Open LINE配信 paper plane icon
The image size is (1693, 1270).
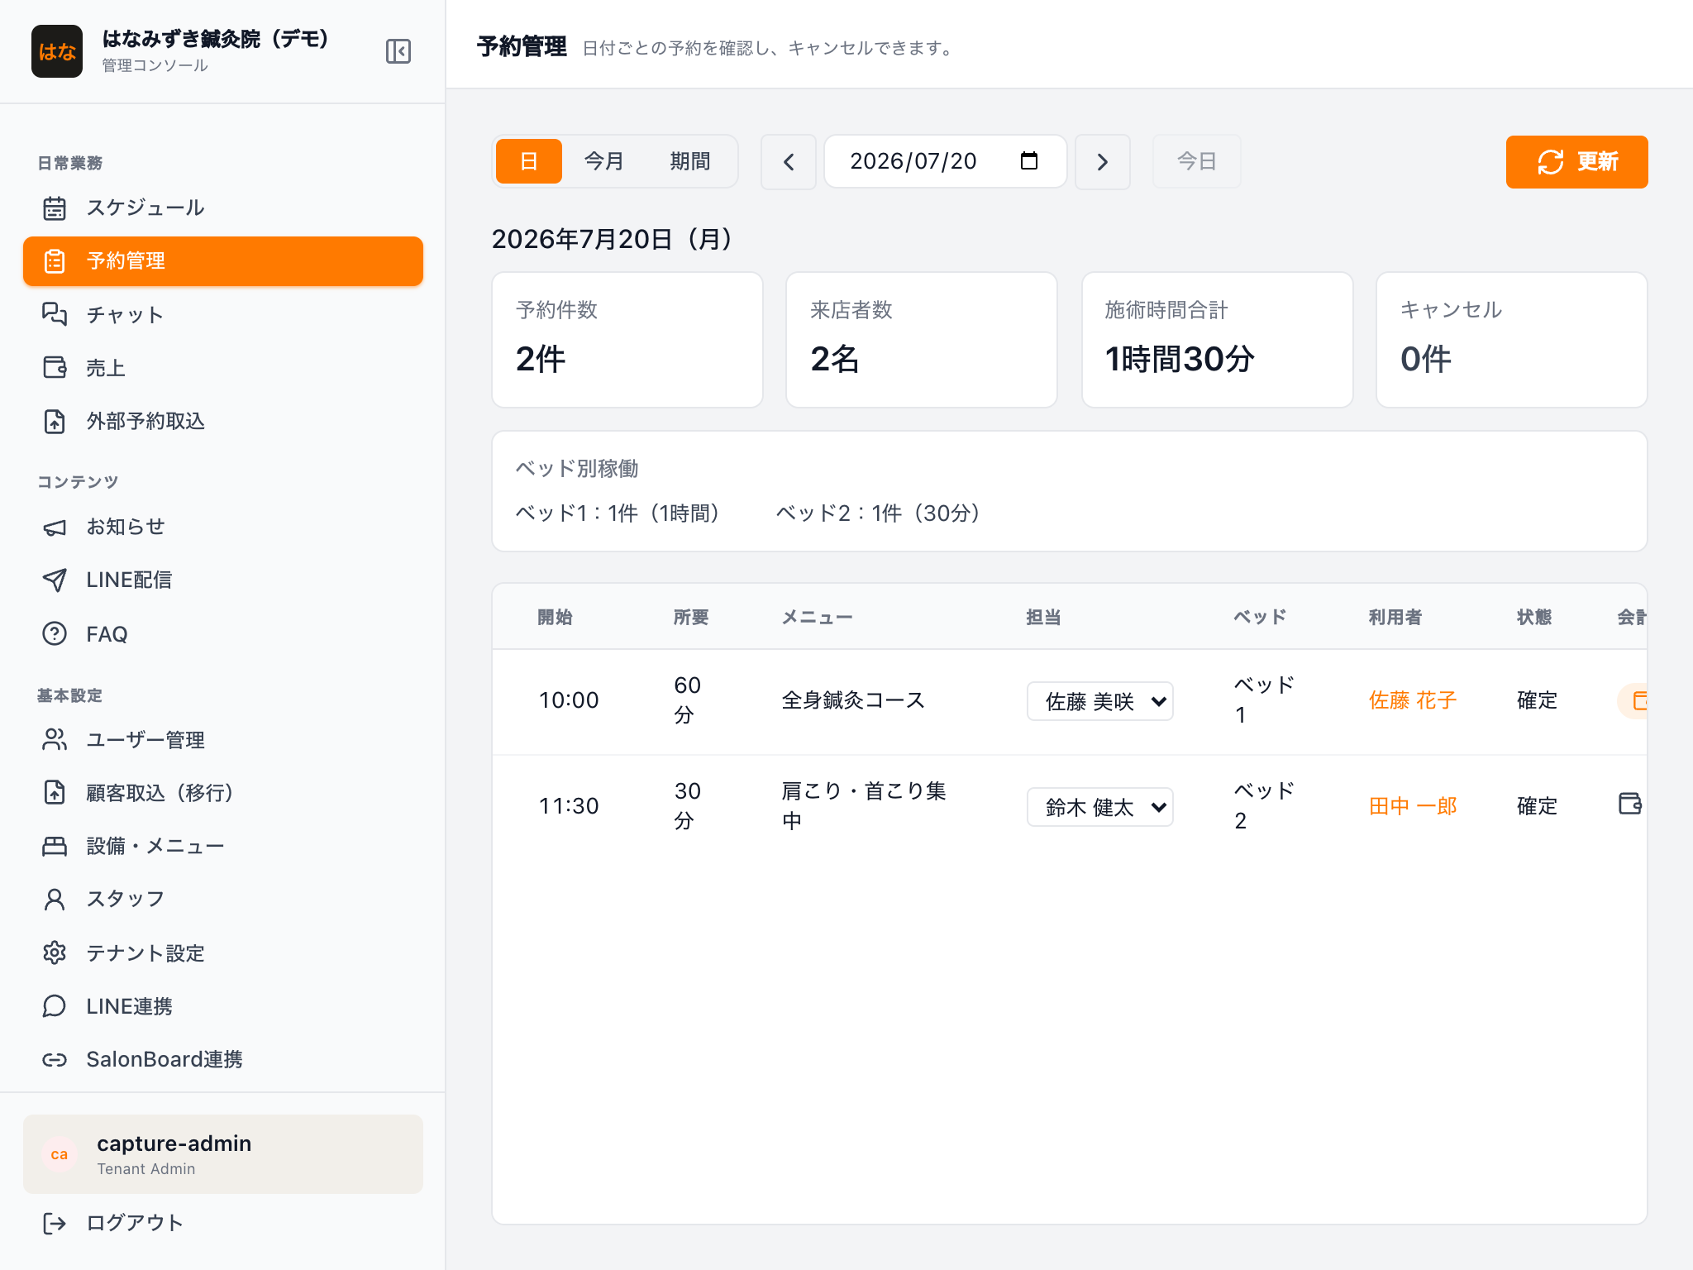pos(55,580)
